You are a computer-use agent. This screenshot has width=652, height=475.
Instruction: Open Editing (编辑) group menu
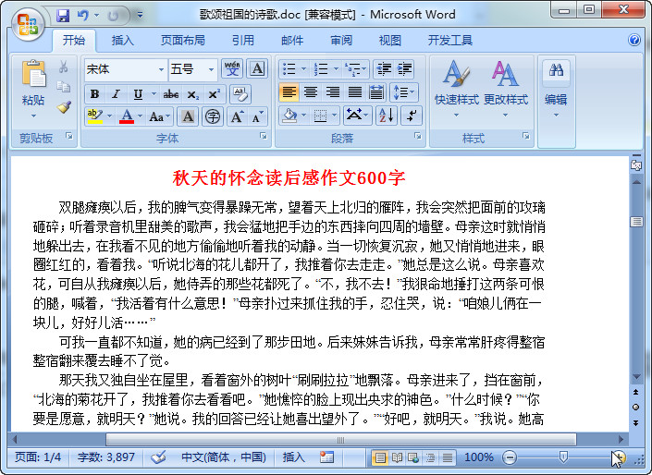point(557,89)
